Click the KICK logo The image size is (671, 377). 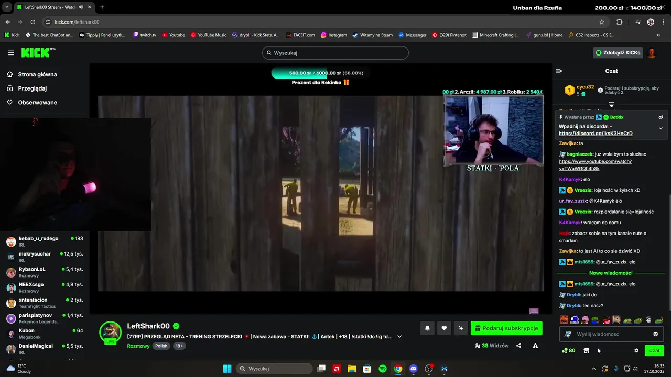[x=38, y=52]
